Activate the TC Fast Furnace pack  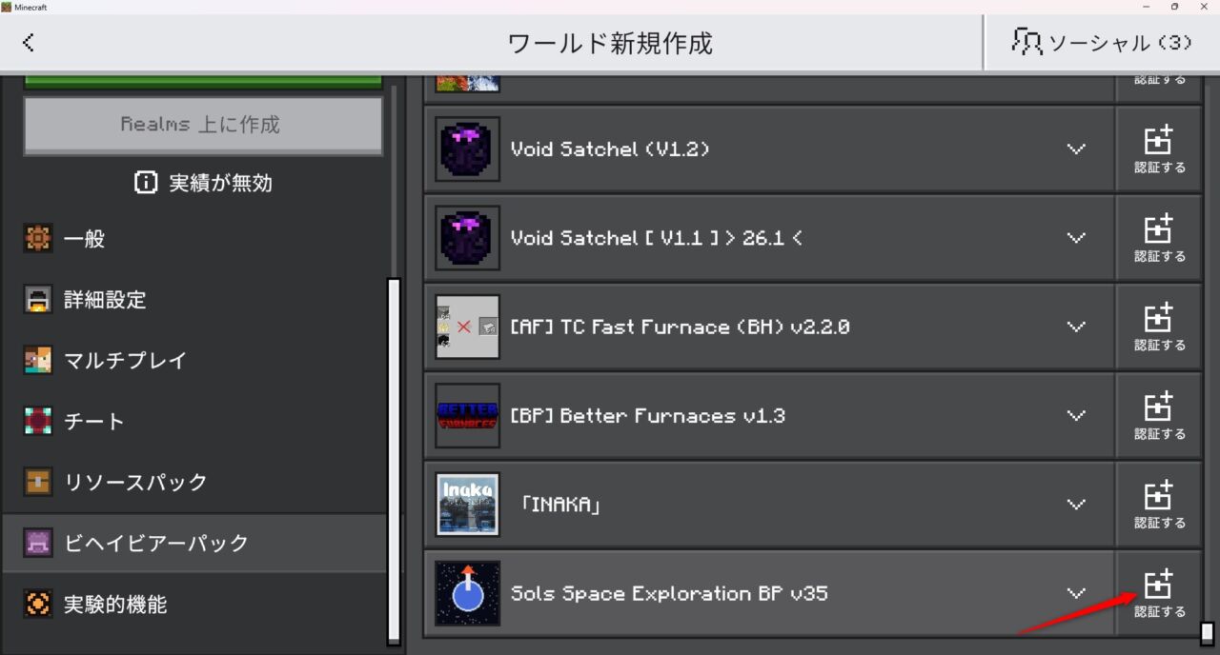click(x=1159, y=327)
